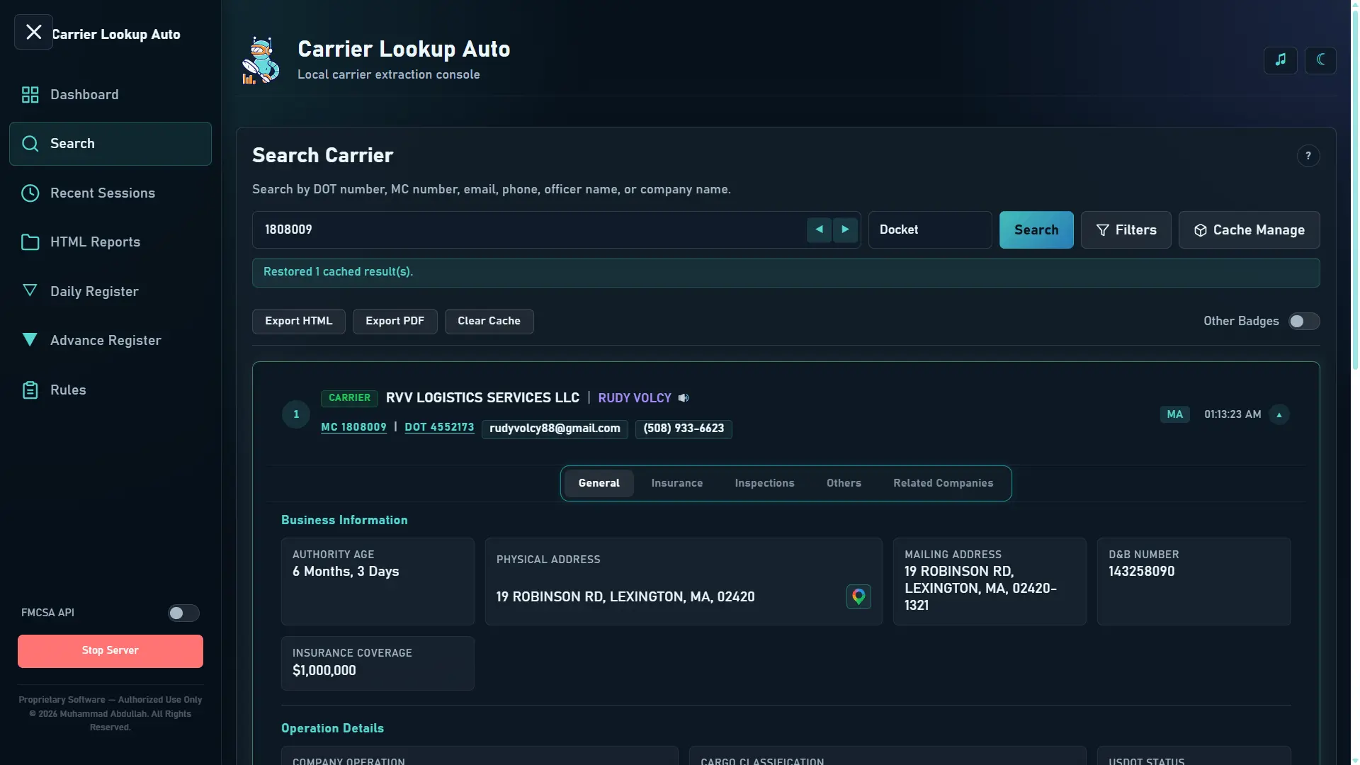Open Dashboard in the sidebar menu
The width and height of the screenshot is (1360, 765).
[110, 95]
